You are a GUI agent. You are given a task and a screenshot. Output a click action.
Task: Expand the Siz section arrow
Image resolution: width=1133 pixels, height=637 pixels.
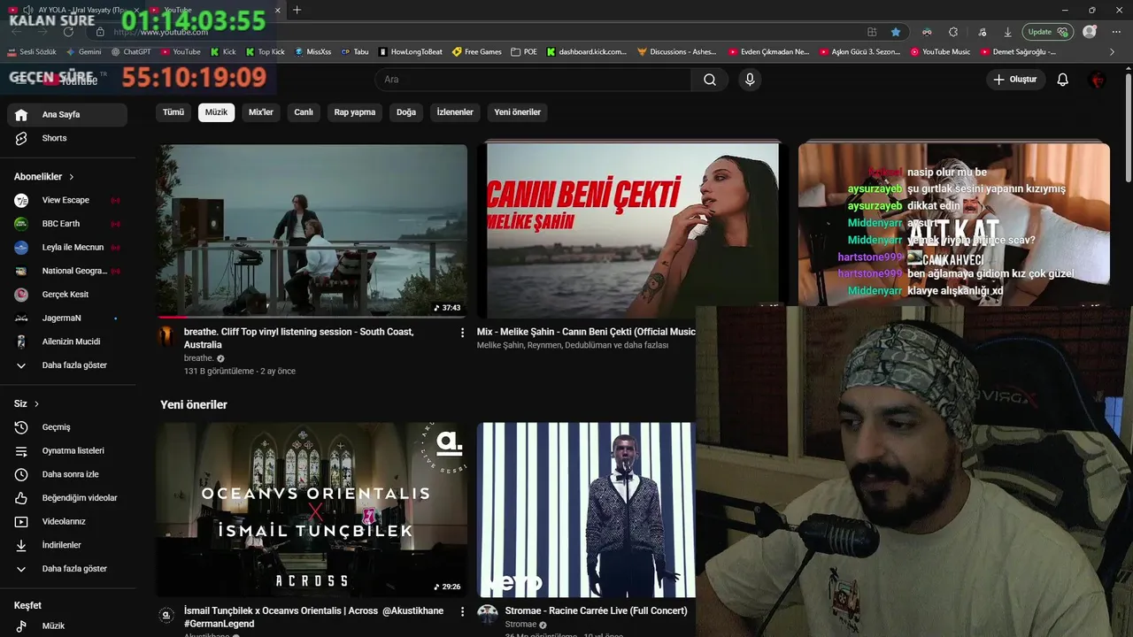pyautogui.click(x=36, y=404)
